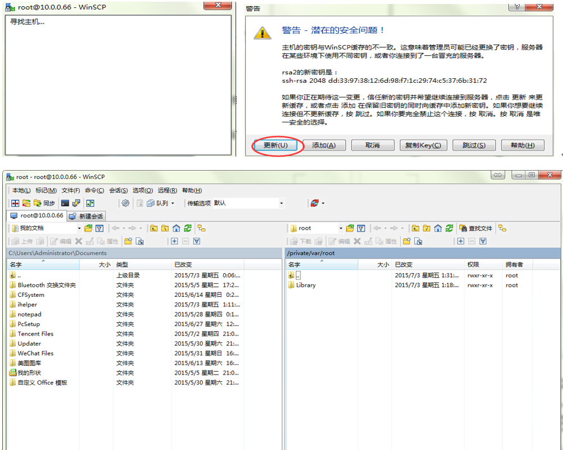
Task: Open the 帮助(H) menu in the main window
Action: pos(192,190)
